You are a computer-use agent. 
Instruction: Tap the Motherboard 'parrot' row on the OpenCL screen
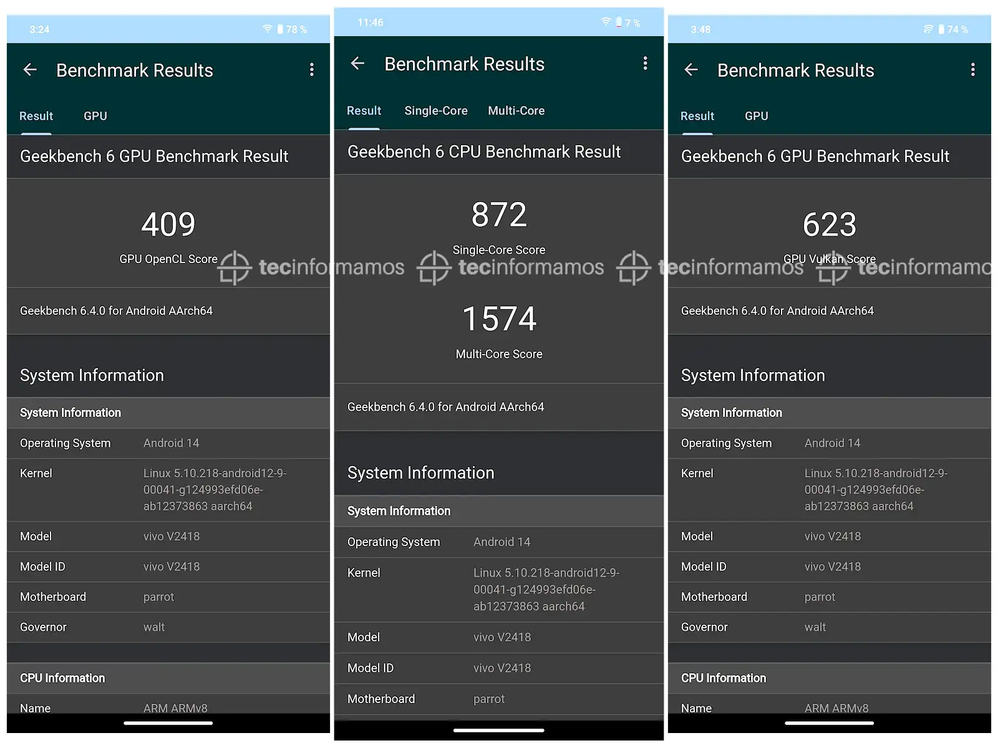click(168, 597)
